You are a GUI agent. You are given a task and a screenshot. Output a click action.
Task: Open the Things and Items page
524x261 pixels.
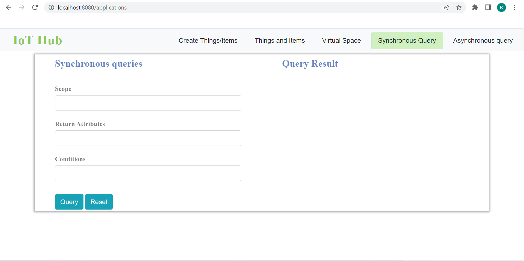click(280, 40)
